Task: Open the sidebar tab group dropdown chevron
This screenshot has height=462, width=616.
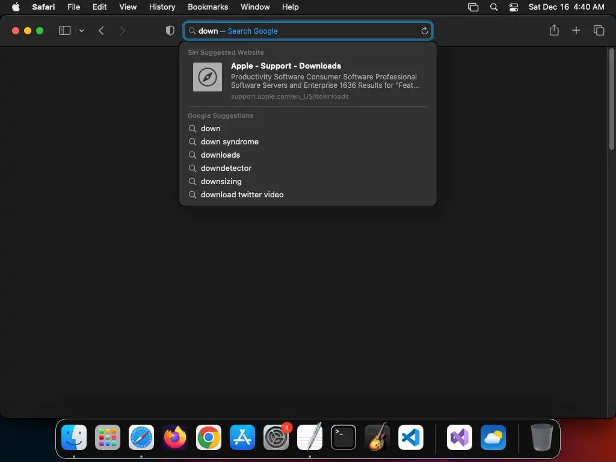Action: (x=82, y=31)
